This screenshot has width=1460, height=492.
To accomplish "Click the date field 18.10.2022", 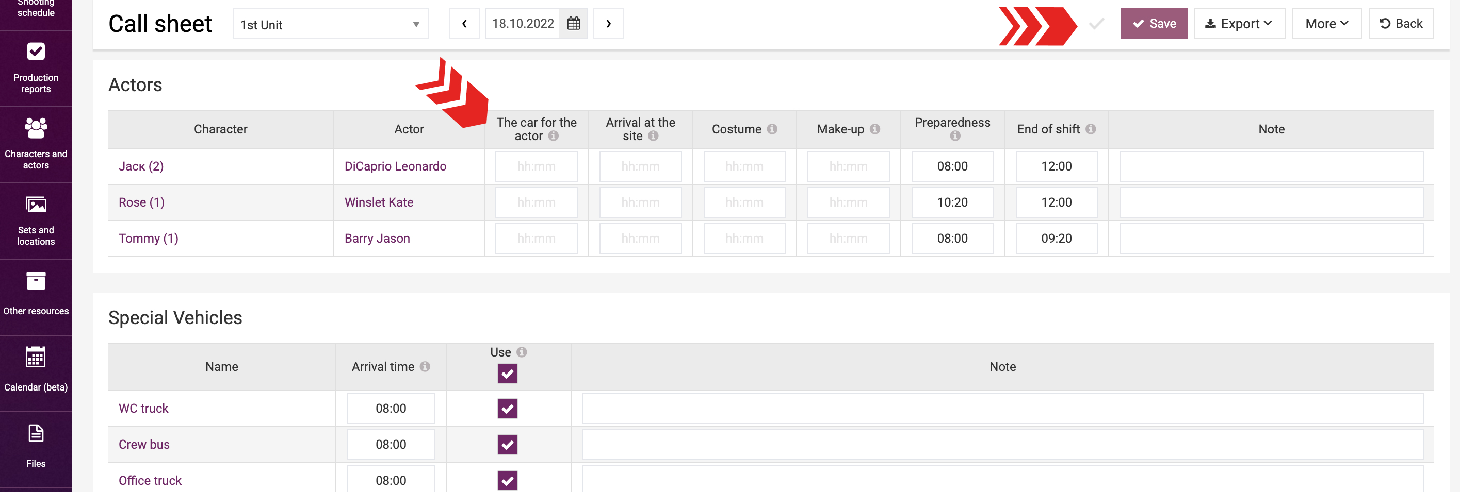I will (523, 24).
